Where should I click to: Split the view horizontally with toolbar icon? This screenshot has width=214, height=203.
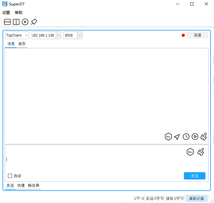(7, 22)
